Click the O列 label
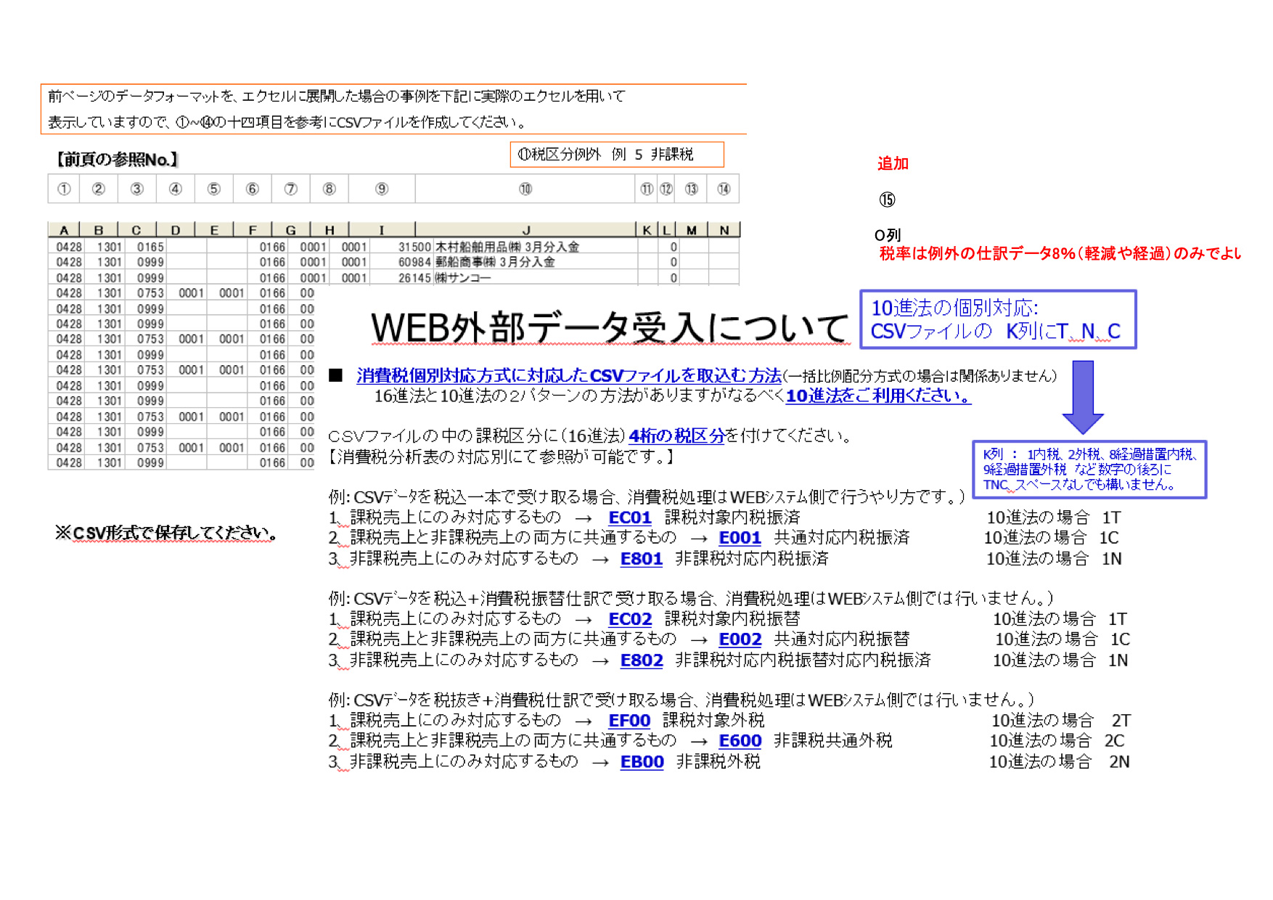The height and width of the screenshot is (900, 1273). [x=888, y=235]
